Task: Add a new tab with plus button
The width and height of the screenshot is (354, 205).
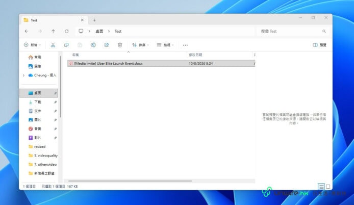Action: coord(94,20)
